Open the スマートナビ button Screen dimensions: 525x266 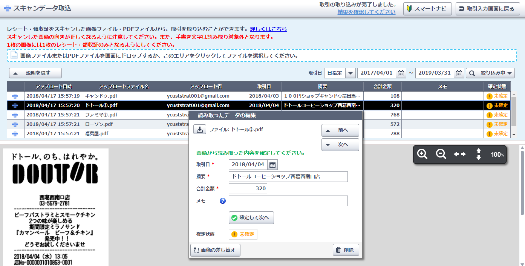click(x=427, y=9)
